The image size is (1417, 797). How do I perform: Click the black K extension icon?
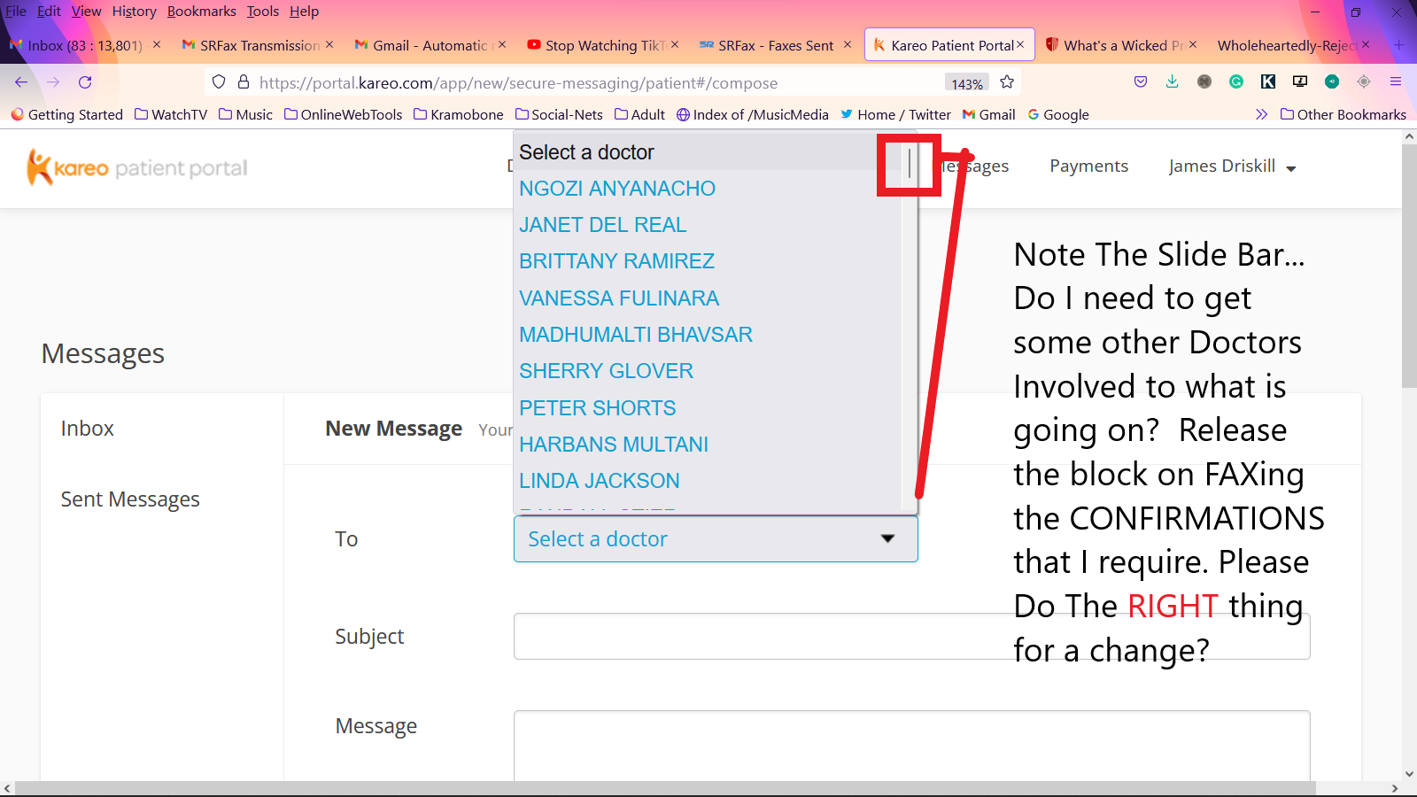click(x=1268, y=81)
